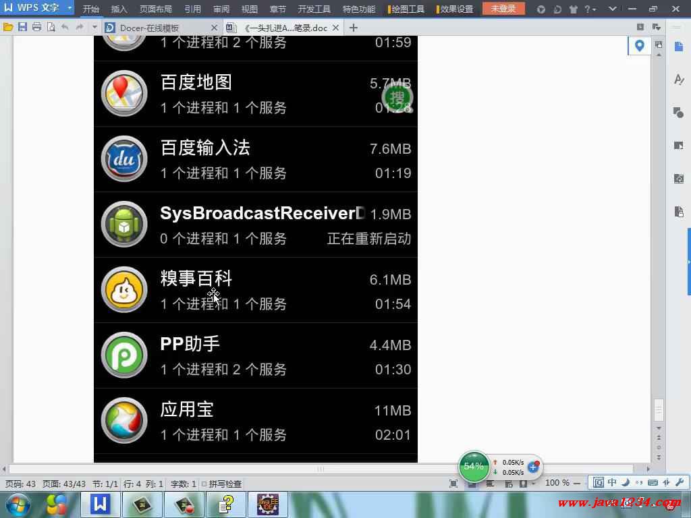Click the PP助手 text in image

190,343
